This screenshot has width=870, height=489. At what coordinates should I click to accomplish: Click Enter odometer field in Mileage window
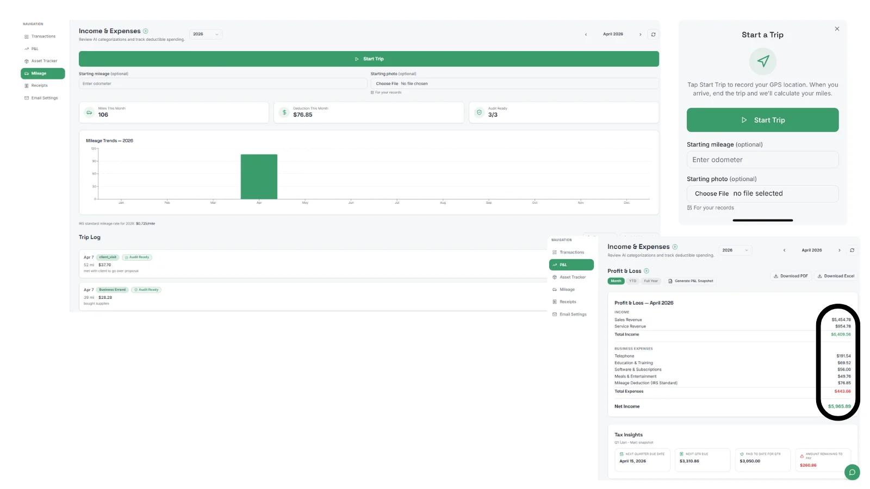pyautogui.click(x=223, y=84)
